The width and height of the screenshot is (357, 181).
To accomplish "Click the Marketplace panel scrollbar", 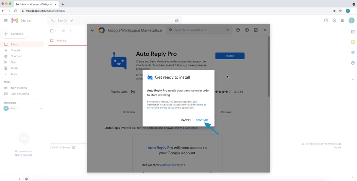I will pyautogui.click(x=269, y=66).
